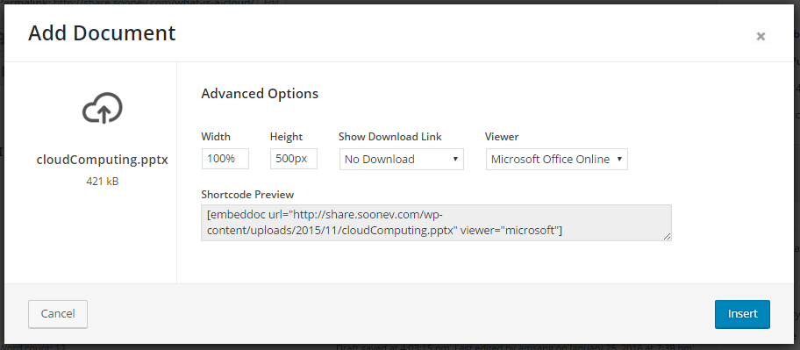Screen dimensions: 800x350
Task: Click the Height label
Action: pyautogui.click(x=286, y=137)
